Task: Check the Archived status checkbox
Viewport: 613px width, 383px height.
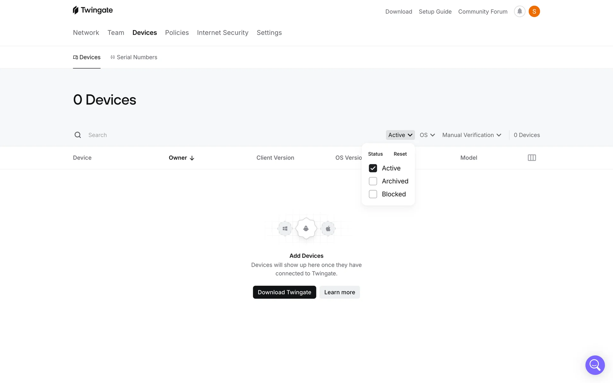Action: tap(373, 181)
